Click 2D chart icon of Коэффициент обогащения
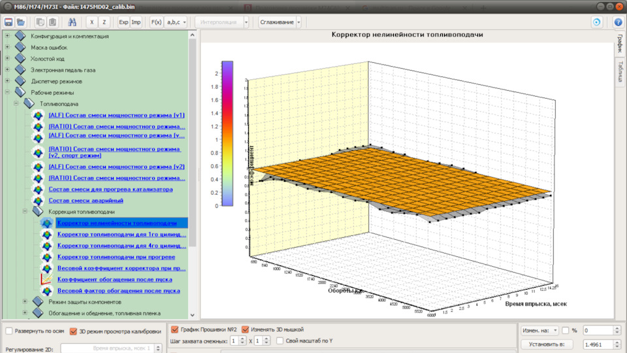The image size is (627, 353). (x=46, y=279)
